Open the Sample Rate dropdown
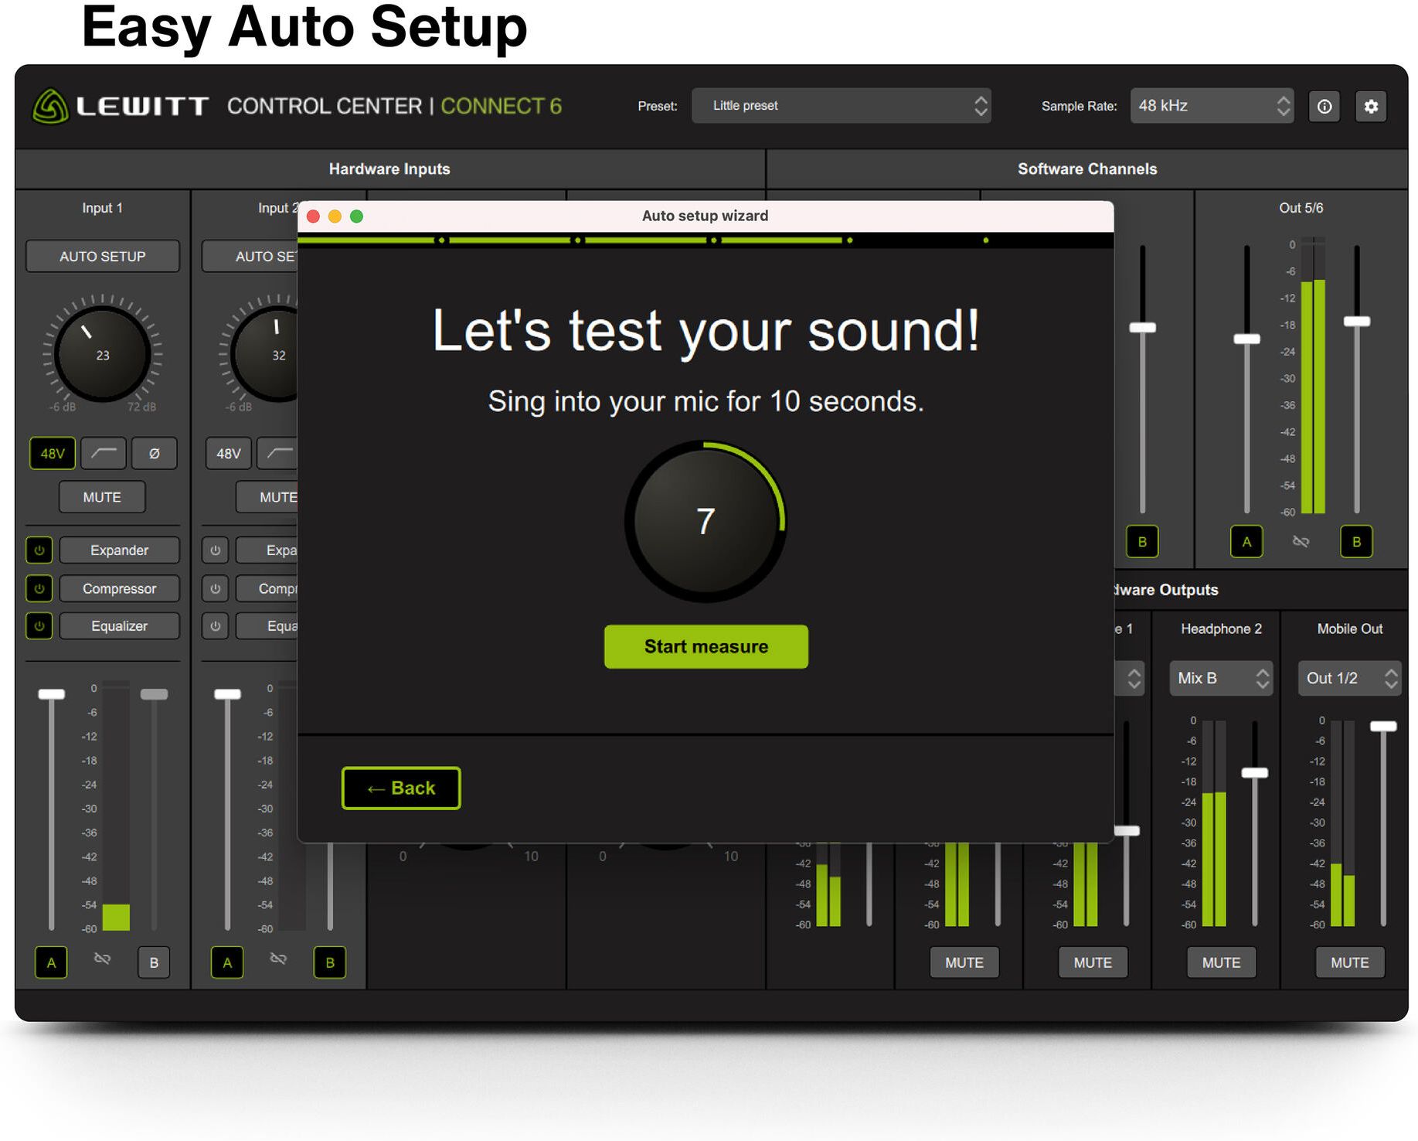The height and width of the screenshot is (1141, 1418). click(1211, 106)
